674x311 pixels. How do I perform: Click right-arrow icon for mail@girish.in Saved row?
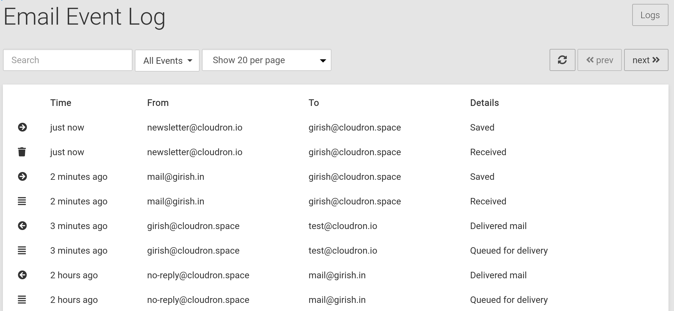(22, 177)
